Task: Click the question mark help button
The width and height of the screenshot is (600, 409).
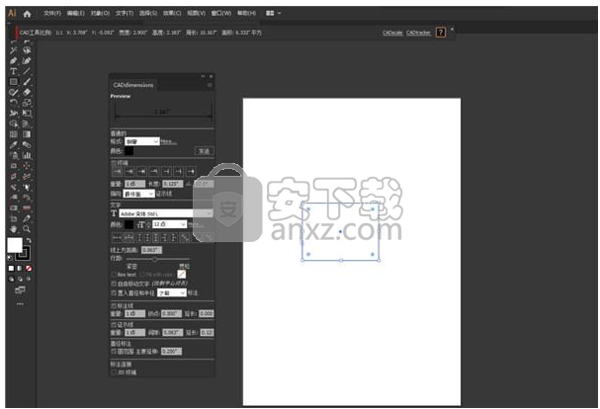Action: [441, 33]
